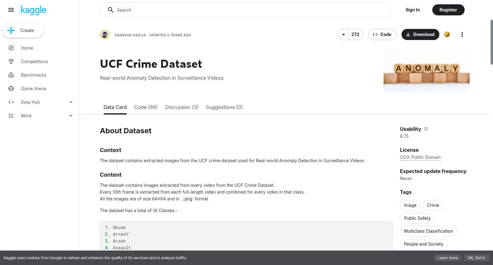Click the More list icon
This screenshot has width=493, height=265.
11,116
